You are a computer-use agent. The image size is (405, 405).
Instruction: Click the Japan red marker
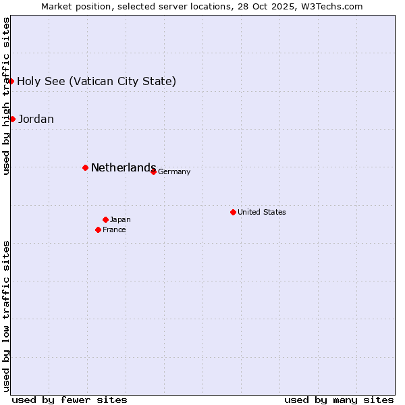[x=105, y=219]
